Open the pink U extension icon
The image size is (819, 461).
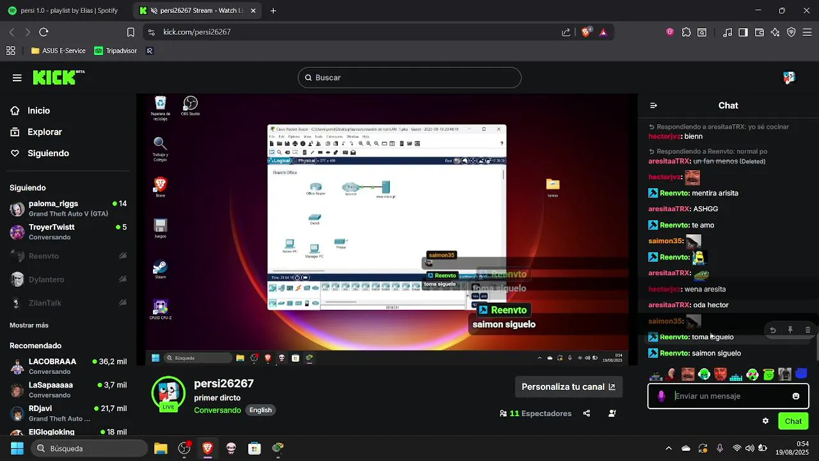670,32
